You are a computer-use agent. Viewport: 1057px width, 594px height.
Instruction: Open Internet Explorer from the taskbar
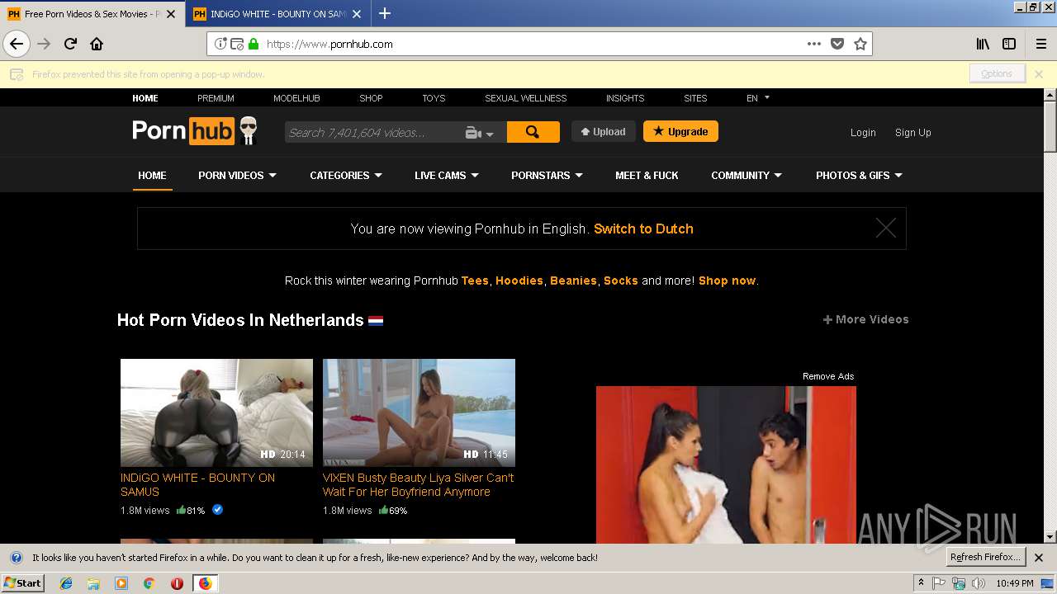click(66, 583)
